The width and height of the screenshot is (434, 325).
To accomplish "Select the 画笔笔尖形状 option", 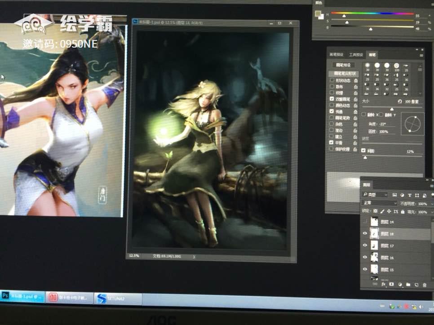I will point(344,74).
